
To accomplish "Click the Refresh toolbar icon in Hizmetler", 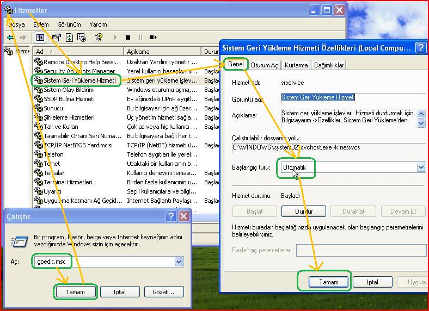I will [x=70, y=38].
